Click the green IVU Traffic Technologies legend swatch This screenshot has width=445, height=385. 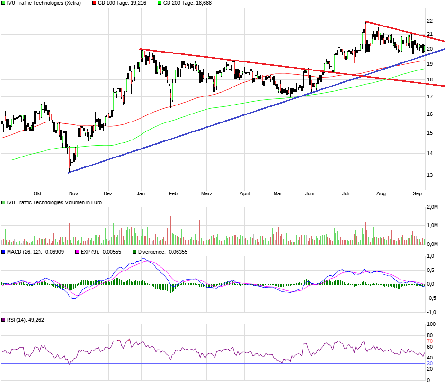tap(3, 3)
